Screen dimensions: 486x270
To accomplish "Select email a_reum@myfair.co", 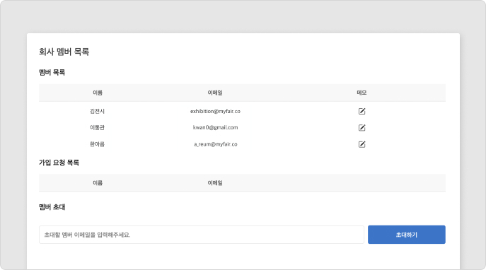I will click(x=216, y=144).
